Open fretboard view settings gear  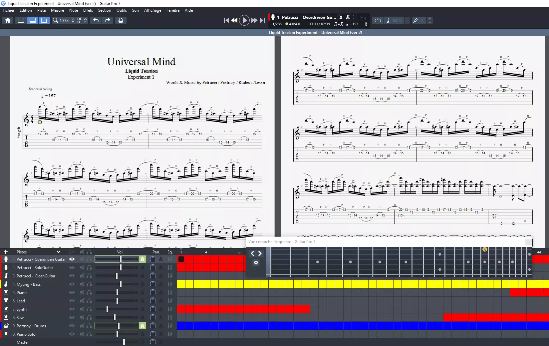pos(256,263)
